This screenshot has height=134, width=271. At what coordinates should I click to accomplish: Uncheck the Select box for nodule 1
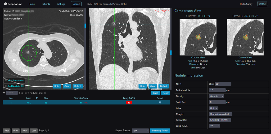click(160, 102)
